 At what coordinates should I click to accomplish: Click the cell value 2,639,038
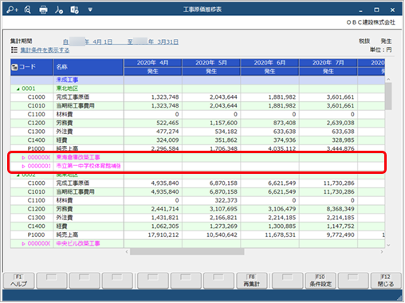click(x=340, y=123)
